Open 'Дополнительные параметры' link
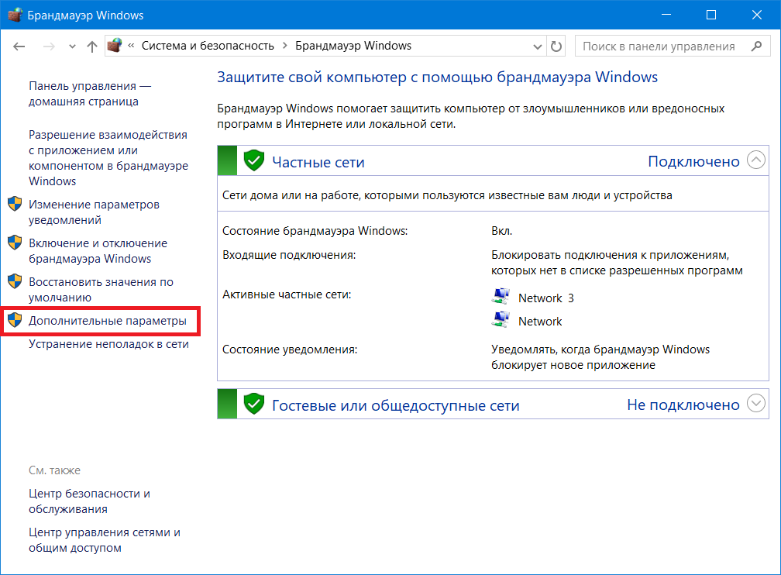This screenshot has height=575, width=781. [x=108, y=320]
